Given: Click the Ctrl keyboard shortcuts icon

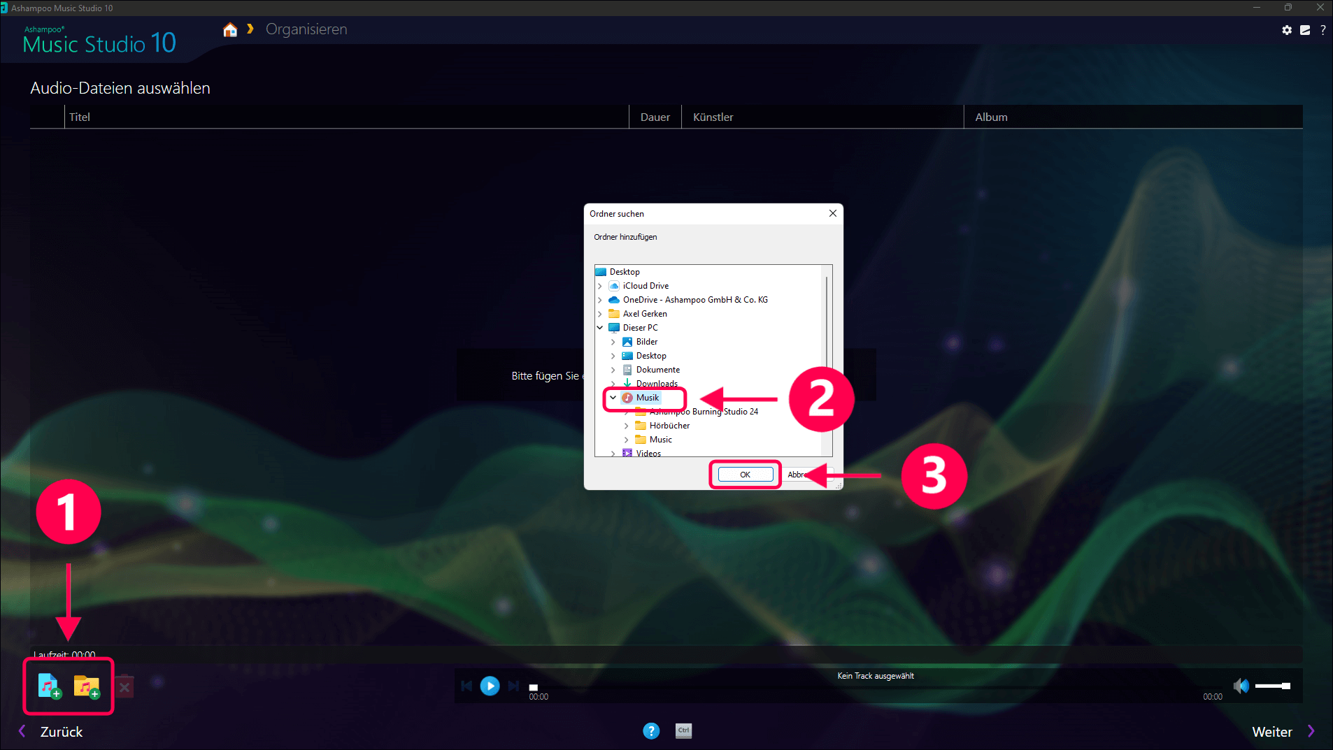Looking at the screenshot, I should click(x=684, y=731).
